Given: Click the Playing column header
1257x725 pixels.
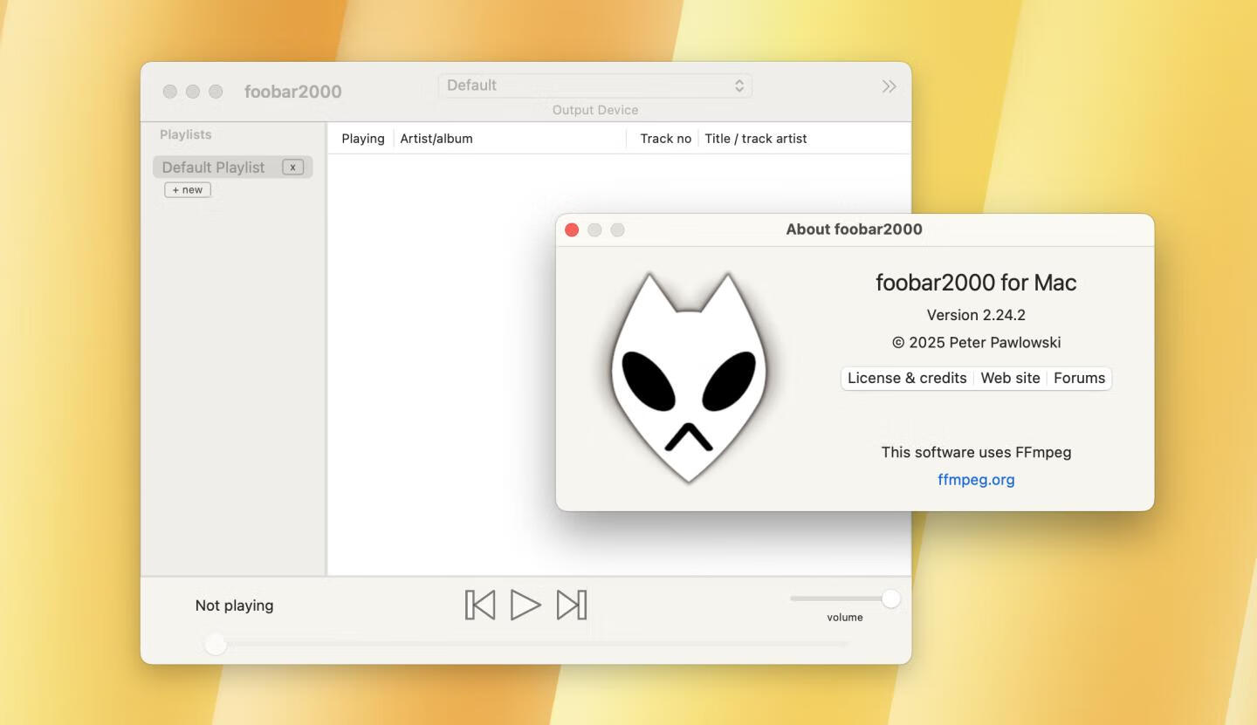Looking at the screenshot, I should point(363,139).
